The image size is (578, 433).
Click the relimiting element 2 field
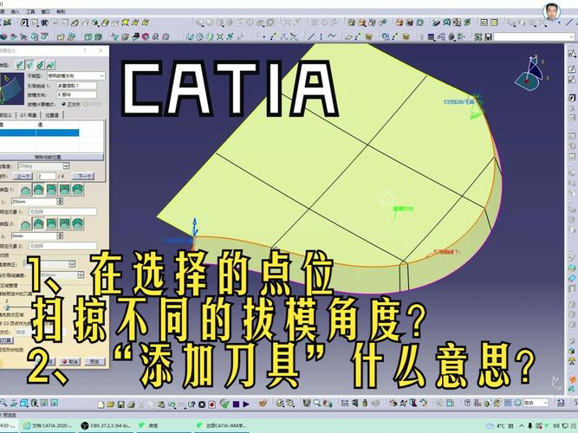pos(62,245)
